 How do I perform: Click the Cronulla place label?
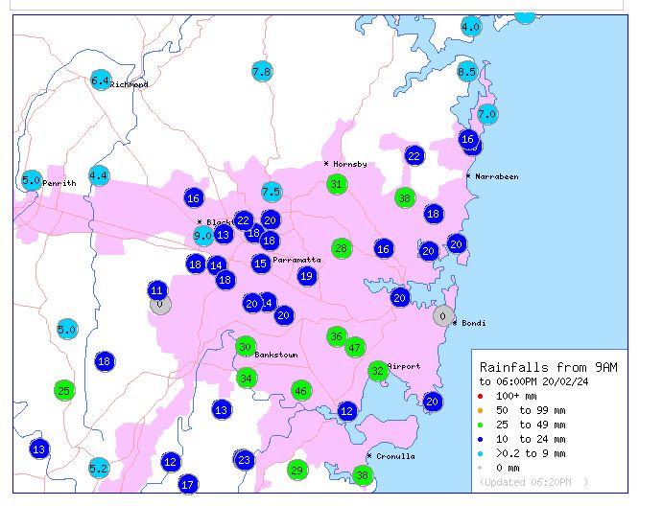click(394, 456)
